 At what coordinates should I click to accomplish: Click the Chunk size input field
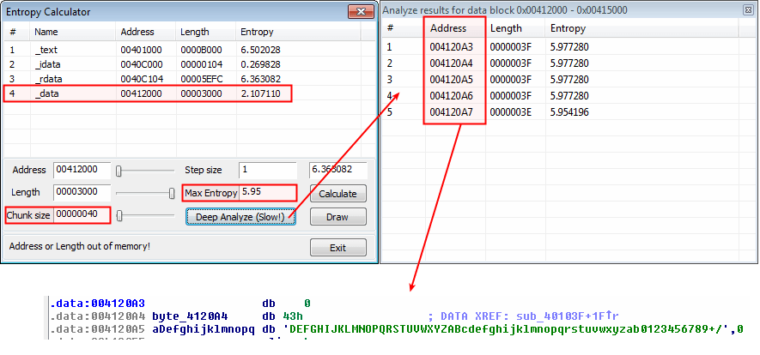82,215
